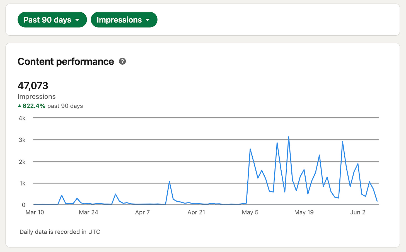
Task: Open the Past 90 days dropdown
Action: click(52, 20)
